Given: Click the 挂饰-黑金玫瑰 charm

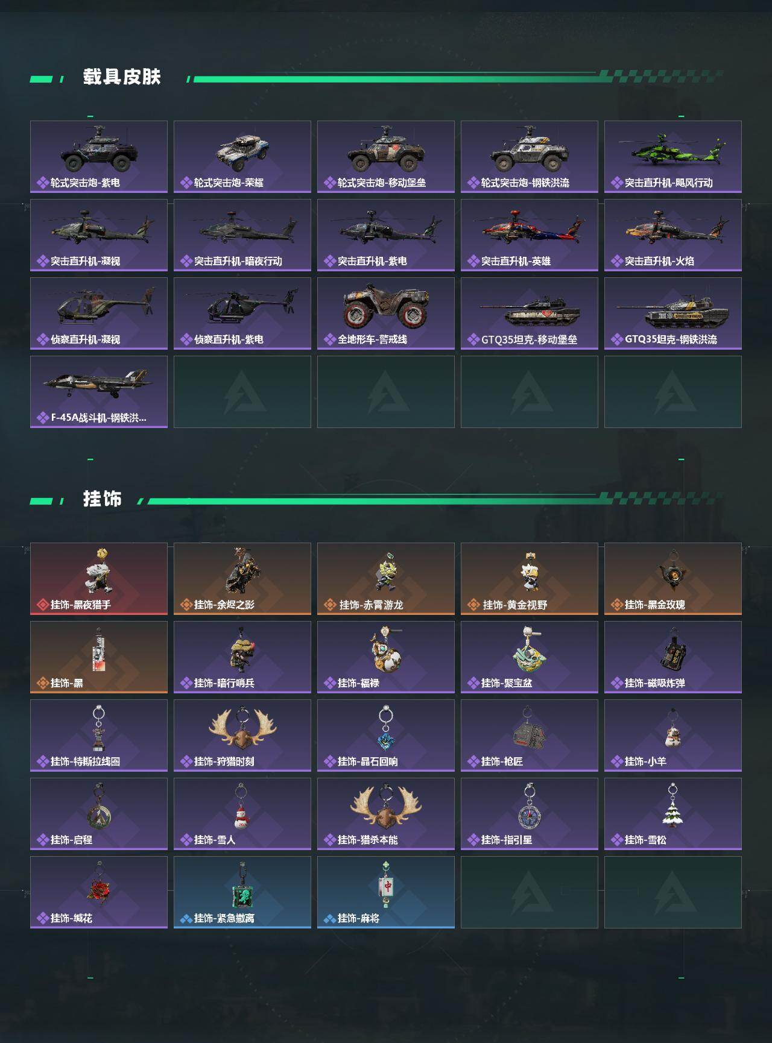Looking at the screenshot, I should 673,579.
